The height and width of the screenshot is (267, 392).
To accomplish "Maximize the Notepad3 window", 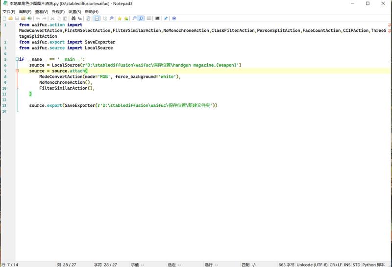I will (367, 3).
